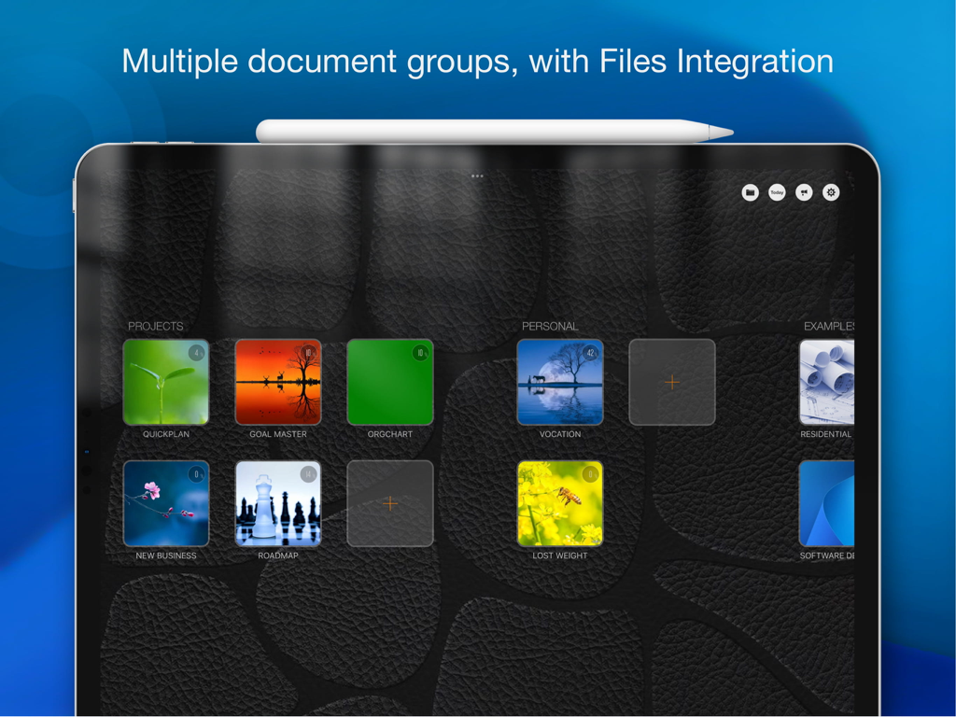Click the 42 badge on VOCATION
This screenshot has width=956, height=717.
pos(588,352)
